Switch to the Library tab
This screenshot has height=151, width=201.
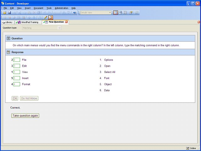click(8, 22)
